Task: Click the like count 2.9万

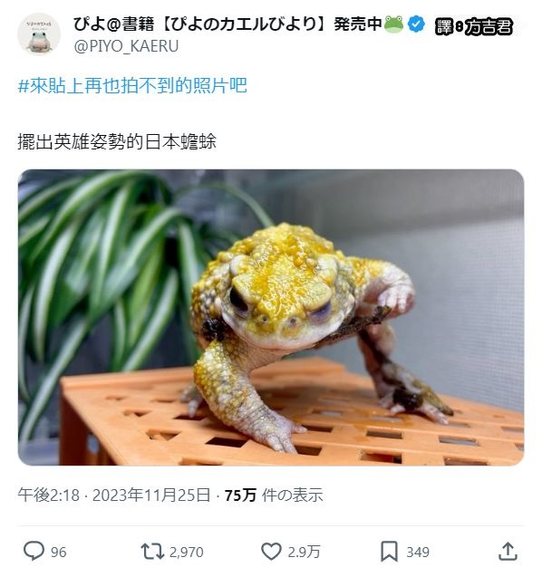Action: coord(304,552)
